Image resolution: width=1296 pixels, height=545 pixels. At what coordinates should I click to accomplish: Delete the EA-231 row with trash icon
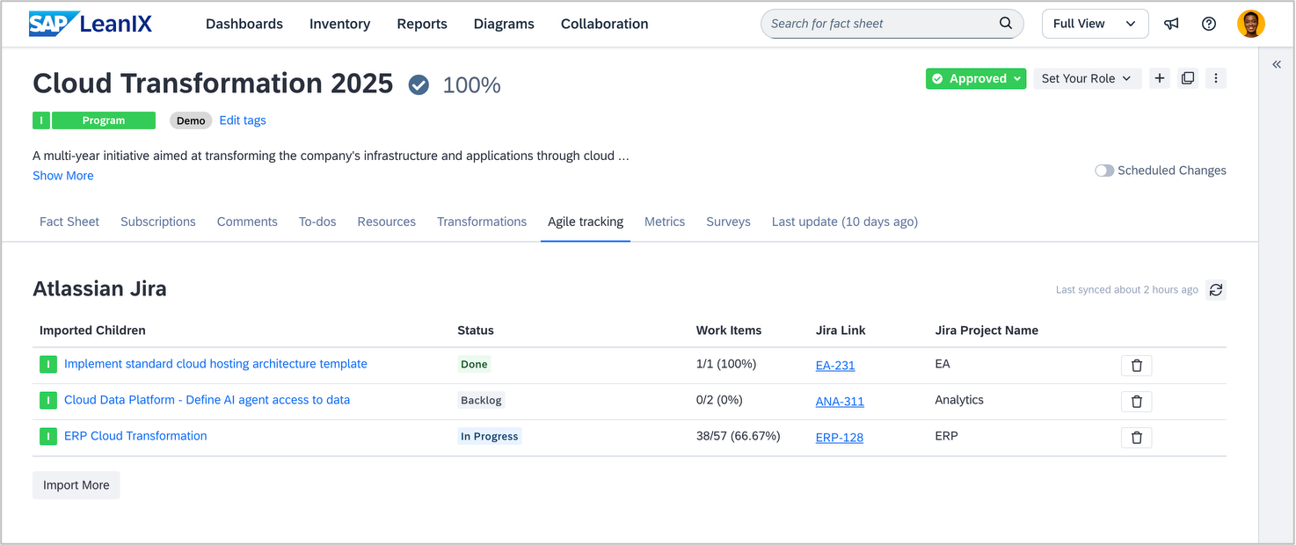coord(1136,366)
